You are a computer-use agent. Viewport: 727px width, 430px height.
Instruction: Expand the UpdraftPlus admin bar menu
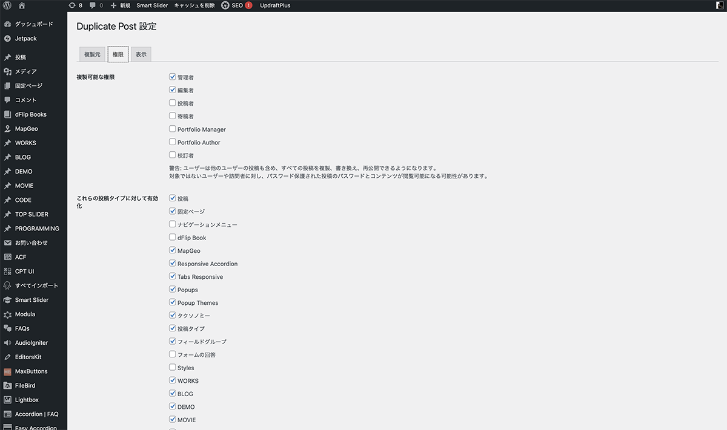276,5
